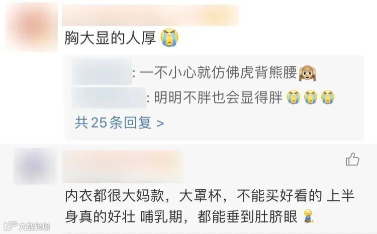Click the monkey emoji after 虎背熊腰
The height and width of the screenshot is (234, 377).
coord(307,73)
